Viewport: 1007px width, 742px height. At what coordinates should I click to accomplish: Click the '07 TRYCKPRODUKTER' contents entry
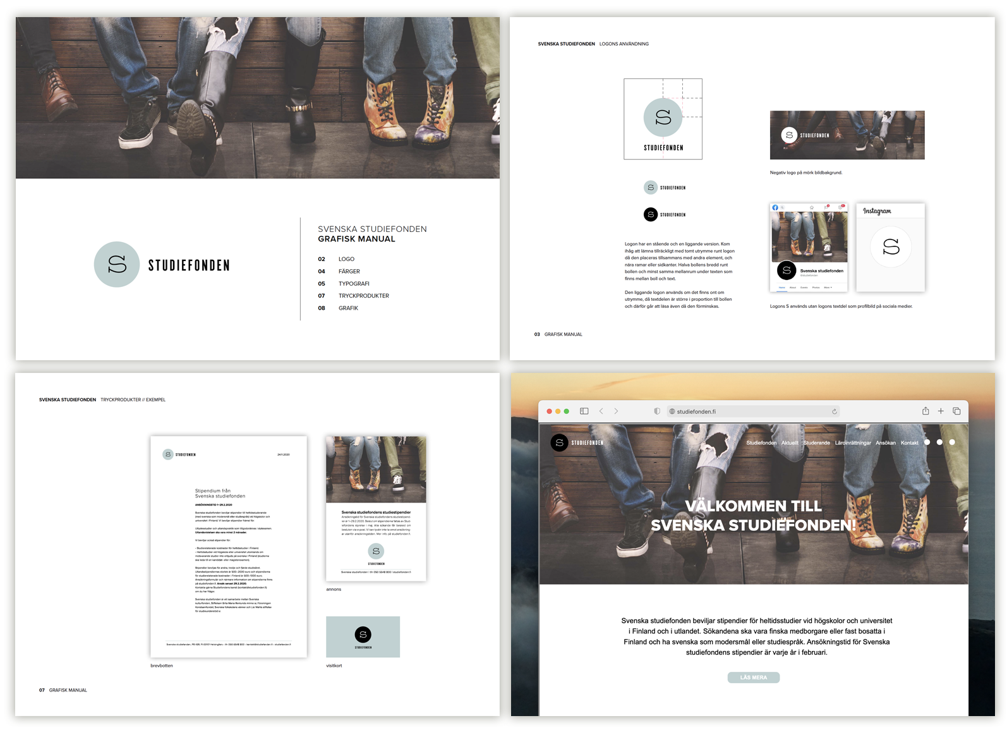click(x=353, y=296)
